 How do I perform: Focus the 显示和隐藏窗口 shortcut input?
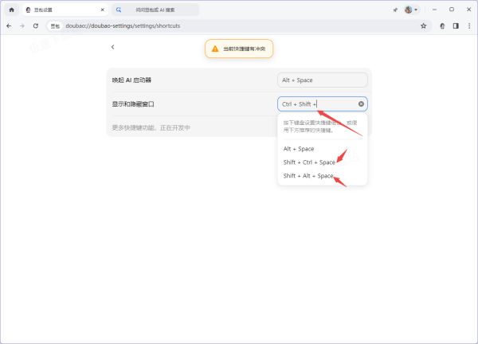point(315,104)
